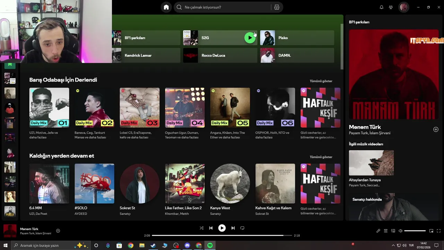Open BF1 şarkıları header in right panel
The width and height of the screenshot is (444, 250).
click(359, 22)
